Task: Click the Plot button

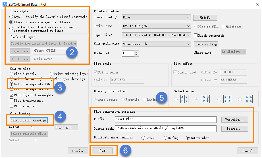Action: click(x=102, y=151)
